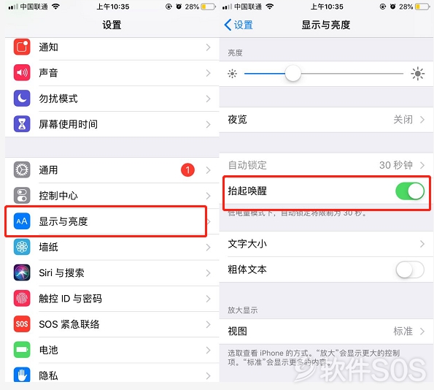This screenshot has height=390, width=434.
Task: Tap the 控制中心 toggles icon
Action: tap(22, 196)
